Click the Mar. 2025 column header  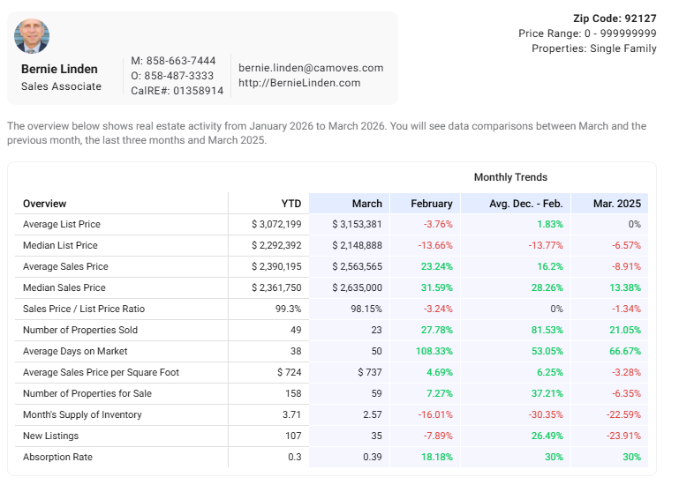pyautogui.click(x=616, y=204)
